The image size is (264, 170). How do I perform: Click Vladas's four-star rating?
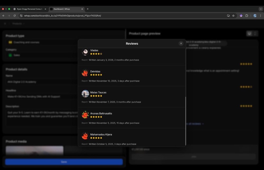(x=96, y=54)
